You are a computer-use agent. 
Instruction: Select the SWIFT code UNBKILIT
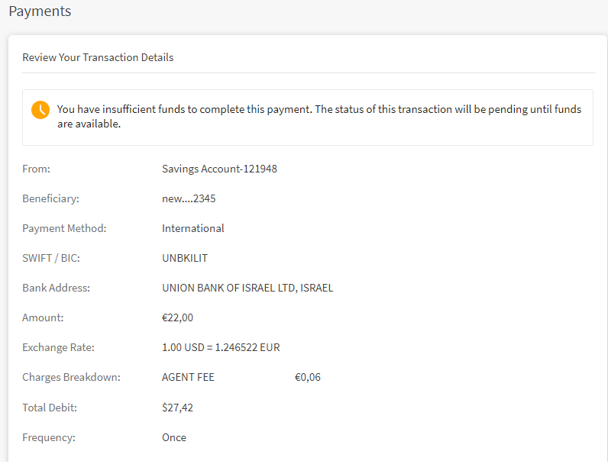(186, 258)
